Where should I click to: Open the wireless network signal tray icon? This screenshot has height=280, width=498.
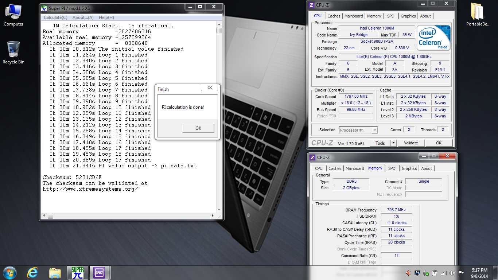444,273
